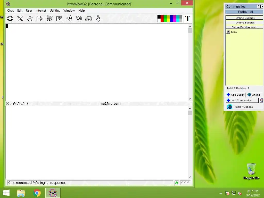Click the no@no.com address label

tap(110, 104)
